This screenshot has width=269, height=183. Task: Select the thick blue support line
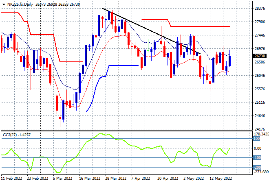click(112, 89)
